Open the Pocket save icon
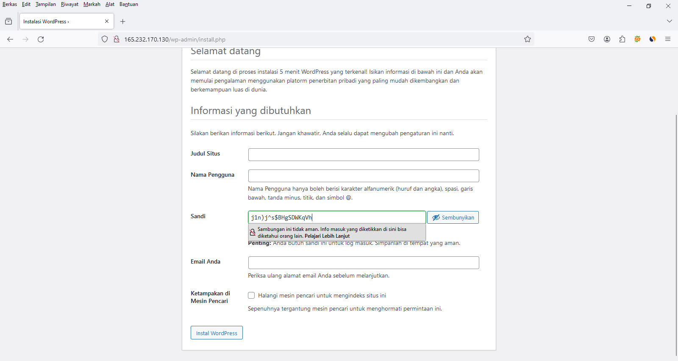The width and height of the screenshot is (678, 361). tap(592, 39)
